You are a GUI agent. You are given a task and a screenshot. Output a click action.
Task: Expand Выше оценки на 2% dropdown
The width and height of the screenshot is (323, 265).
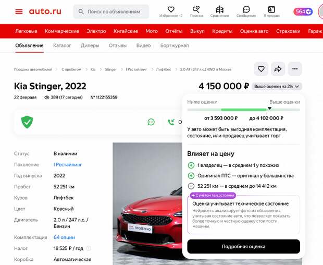coord(277,87)
